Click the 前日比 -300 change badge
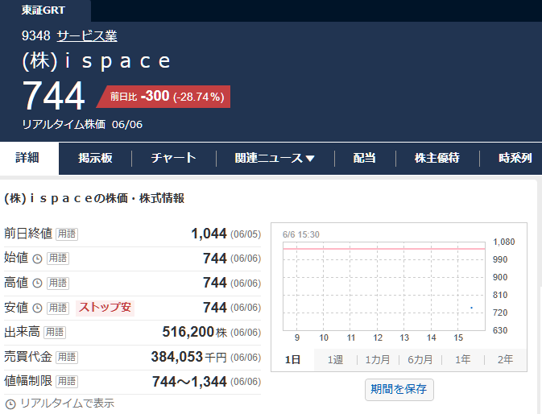This screenshot has height=414, width=542. pos(163,97)
